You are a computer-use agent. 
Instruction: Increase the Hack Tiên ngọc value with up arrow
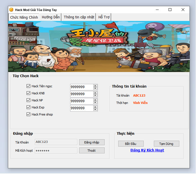[95, 86]
